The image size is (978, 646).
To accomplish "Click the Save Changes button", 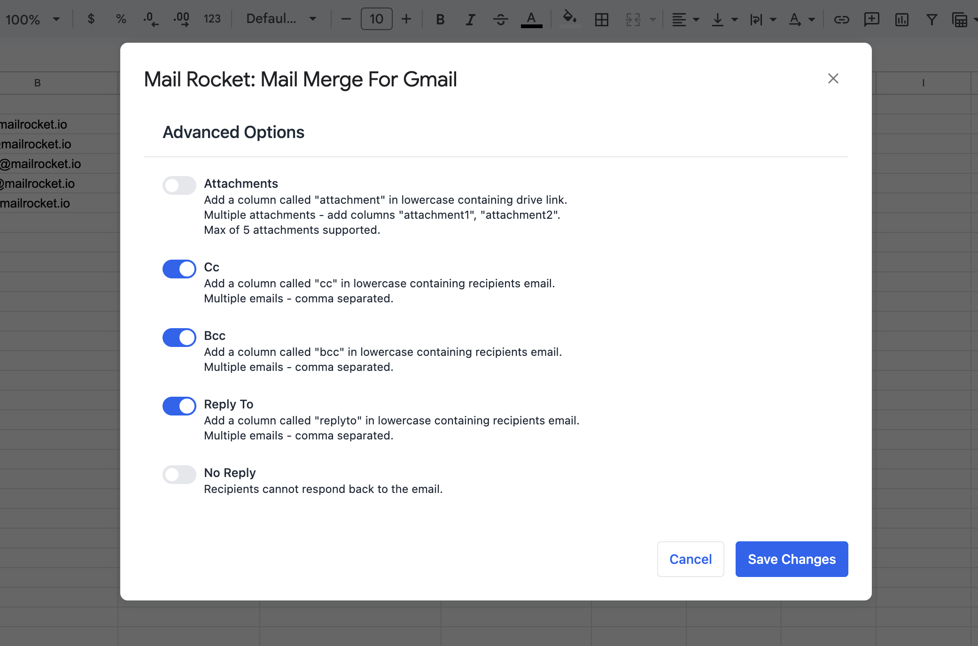I will click(792, 559).
